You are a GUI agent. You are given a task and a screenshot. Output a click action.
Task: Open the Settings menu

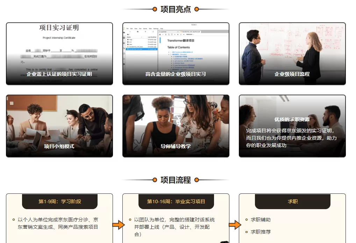coord(156,29)
